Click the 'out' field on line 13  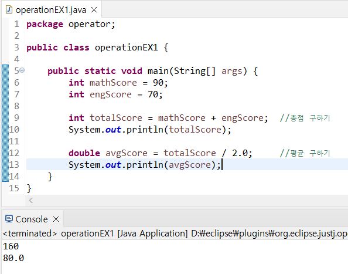click(x=113, y=165)
